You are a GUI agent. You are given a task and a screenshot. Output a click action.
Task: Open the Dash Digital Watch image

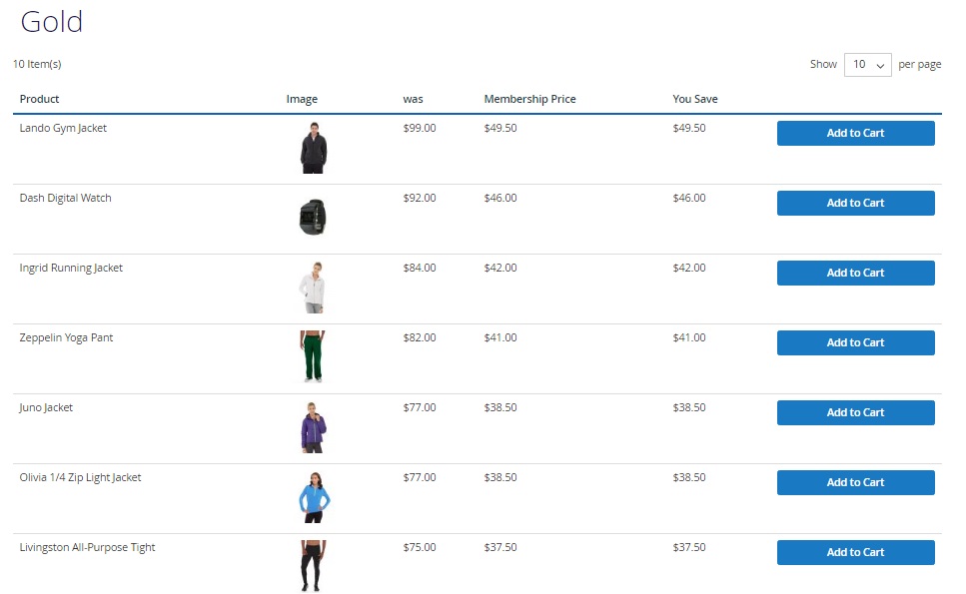click(x=313, y=218)
